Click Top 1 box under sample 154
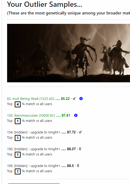 click(18, 138)
